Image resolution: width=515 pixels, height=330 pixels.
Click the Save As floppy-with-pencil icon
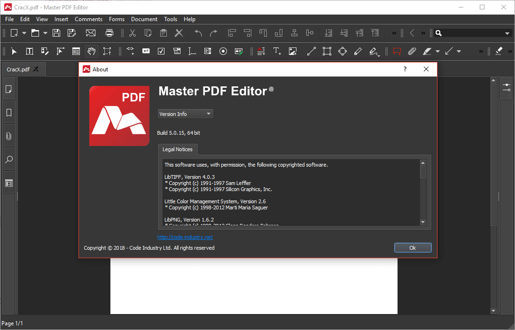(71, 33)
